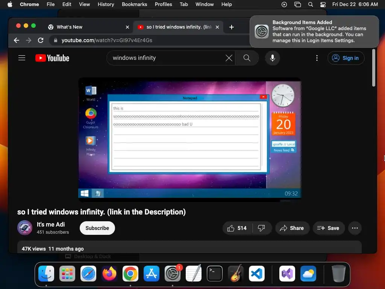
Task: Run search with the magnifier button
Action: point(247,58)
